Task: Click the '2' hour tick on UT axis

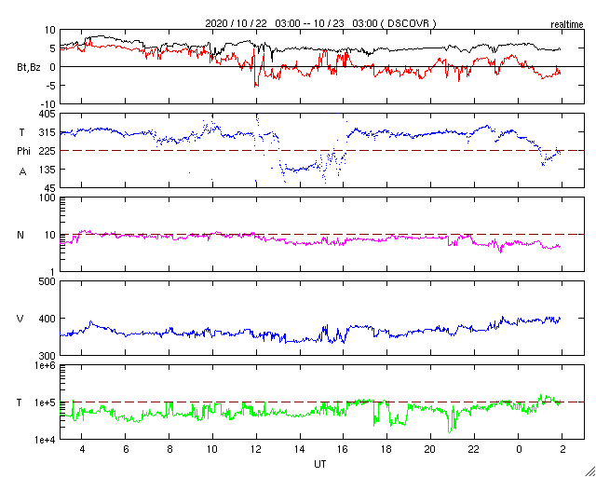Action: tap(562, 449)
